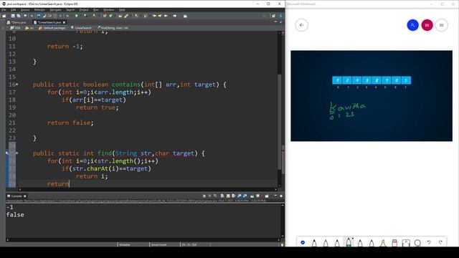Open Whiteboard settings hamburger menu
Viewport: 459px width, 258px height.
point(442,25)
